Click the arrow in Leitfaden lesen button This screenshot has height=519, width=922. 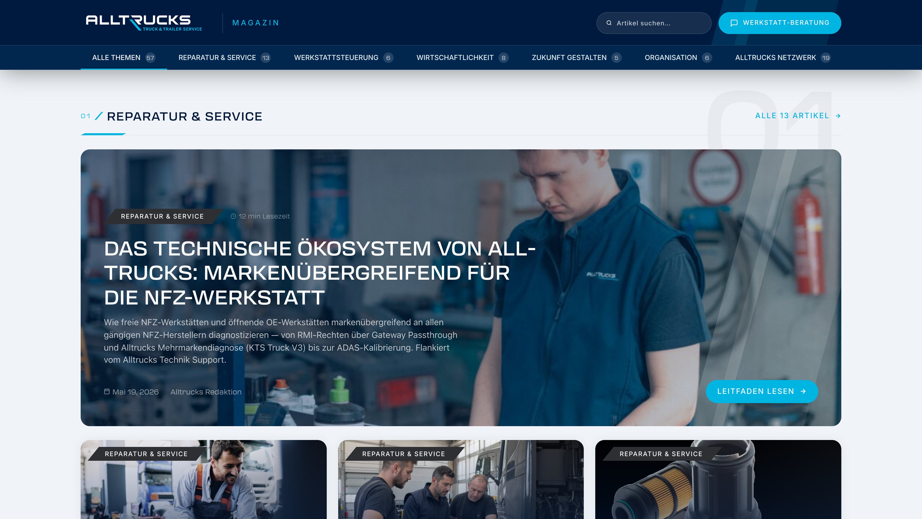pos(803,392)
